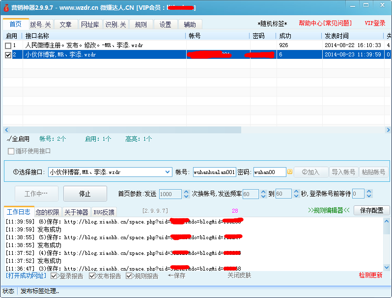The width and height of the screenshot is (392, 298).
Task: Click the √全启用 enable-all control
Action: tap(18, 139)
